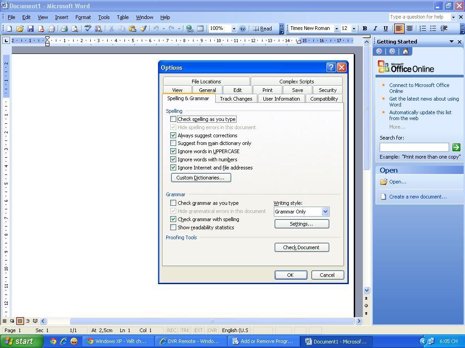Click the Paste clipboard toolbar icon
The height and width of the screenshot is (348, 465).
pyautogui.click(x=132, y=29)
